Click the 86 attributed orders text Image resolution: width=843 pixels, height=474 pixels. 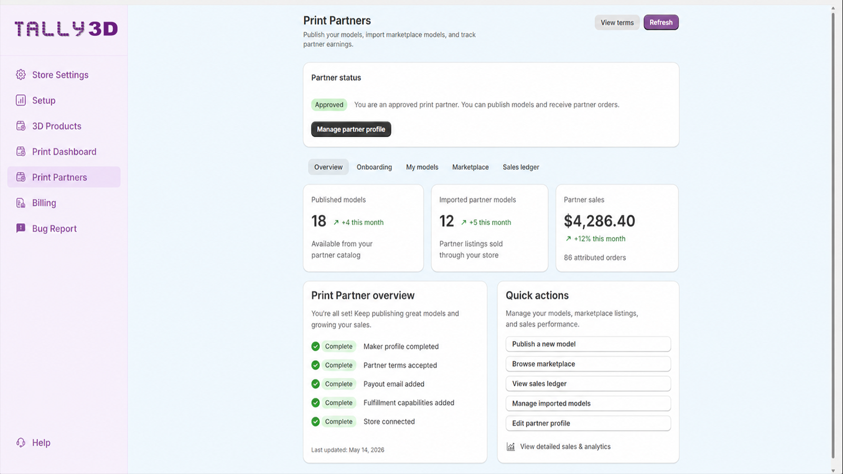coord(595,258)
